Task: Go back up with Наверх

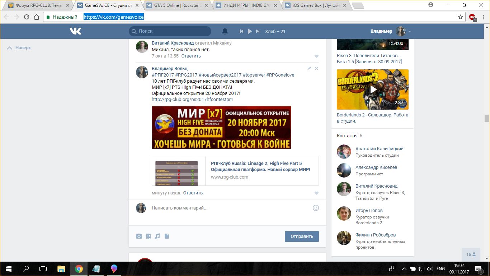Action: (19, 47)
